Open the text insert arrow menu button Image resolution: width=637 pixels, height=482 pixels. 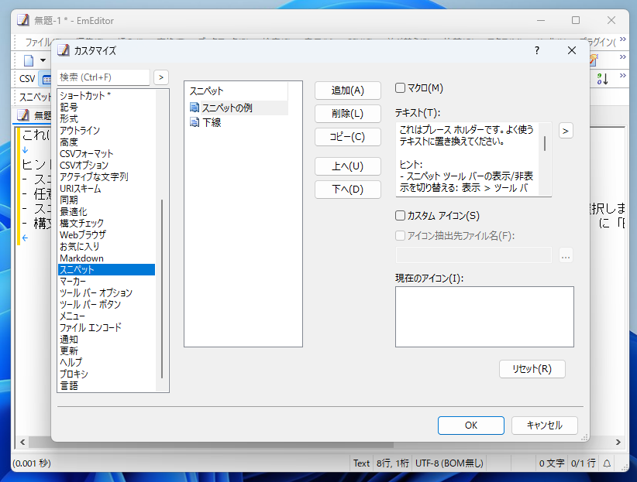pos(566,131)
